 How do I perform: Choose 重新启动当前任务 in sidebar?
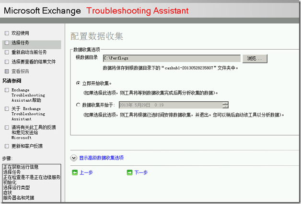point(29,52)
